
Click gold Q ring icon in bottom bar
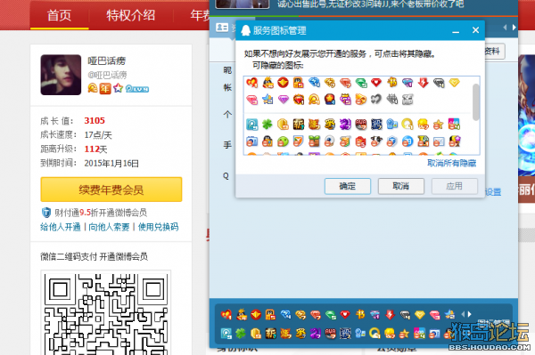pyautogui.click(x=374, y=334)
